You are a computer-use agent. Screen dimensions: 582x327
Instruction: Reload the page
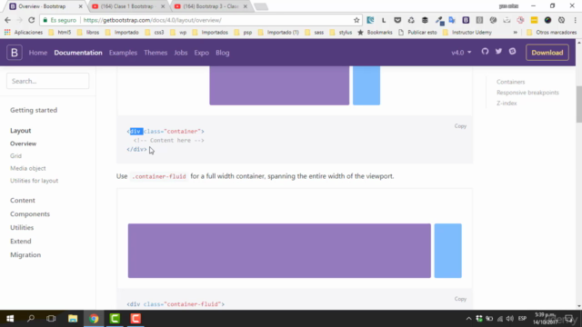[32, 20]
